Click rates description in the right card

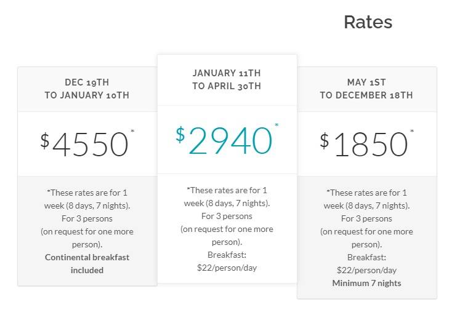[x=367, y=218]
